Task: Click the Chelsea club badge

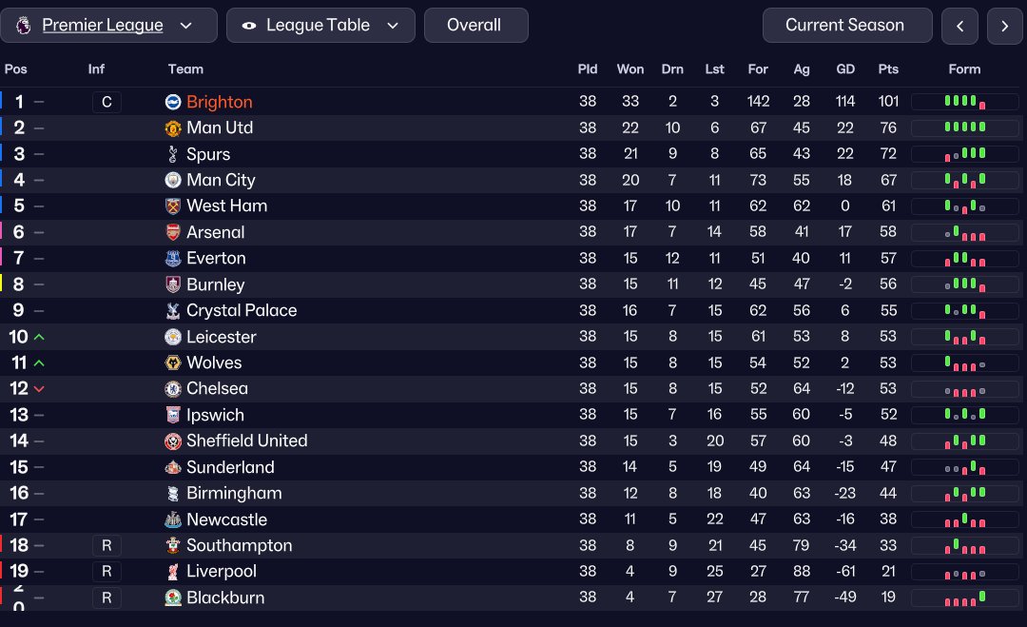Action: [173, 388]
